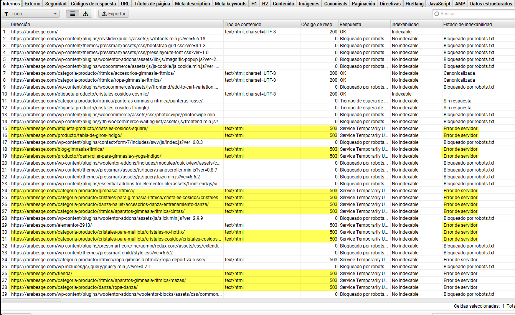Select rbtools.min.js URL in row 2
Screen dimensions: 515x315
click(108, 39)
